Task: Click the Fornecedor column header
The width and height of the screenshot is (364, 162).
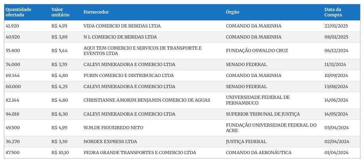Action: tap(96, 12)
